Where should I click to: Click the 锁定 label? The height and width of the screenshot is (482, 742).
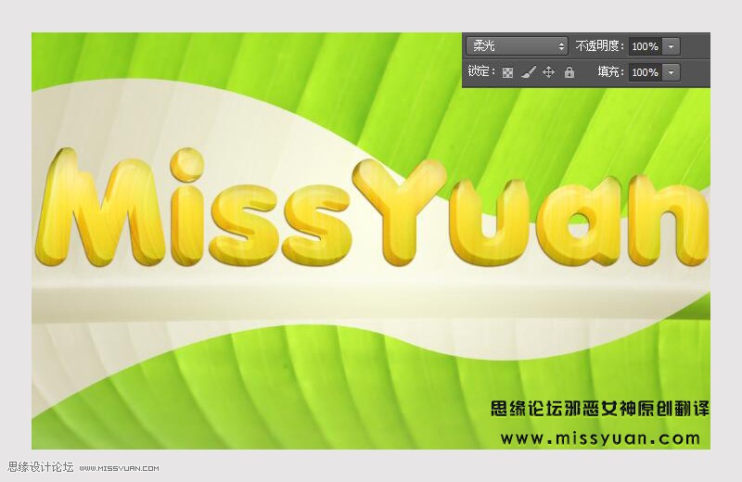[x=481, y=71]
